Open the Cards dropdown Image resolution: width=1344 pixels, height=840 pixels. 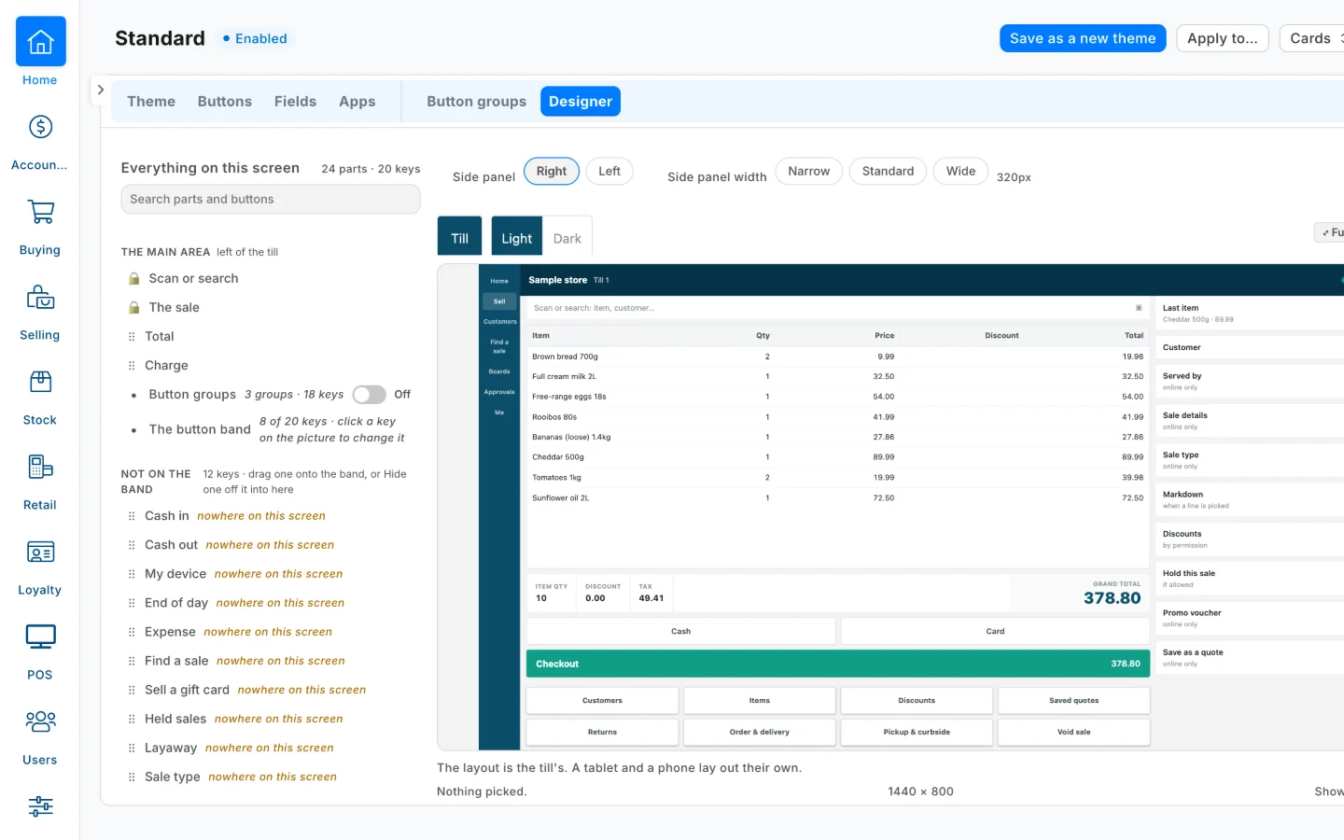pyautogui.click(x=1312, y=38)
